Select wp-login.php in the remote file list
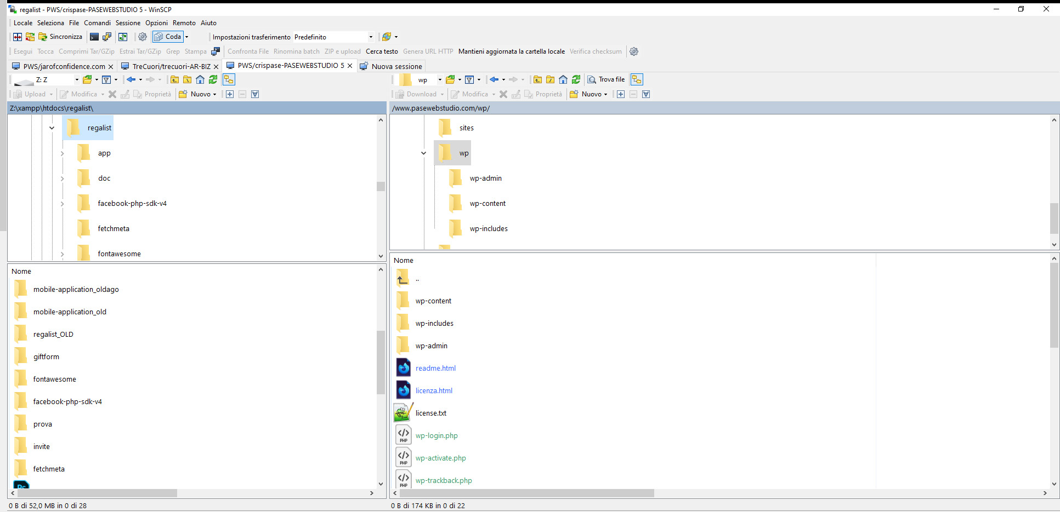The width and height of the screenshot is (1060, 512). (437, 436)
